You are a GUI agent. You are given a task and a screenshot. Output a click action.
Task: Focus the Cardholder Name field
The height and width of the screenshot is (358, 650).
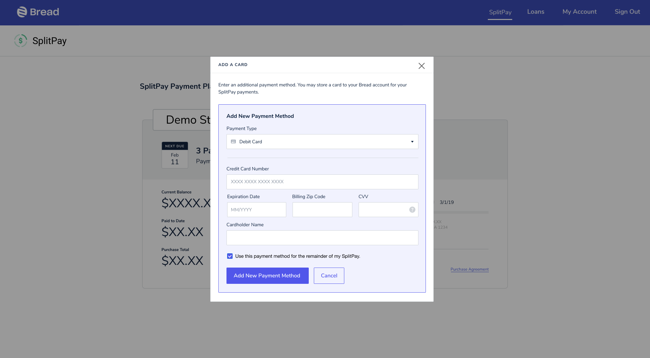(x=322, y=238)
